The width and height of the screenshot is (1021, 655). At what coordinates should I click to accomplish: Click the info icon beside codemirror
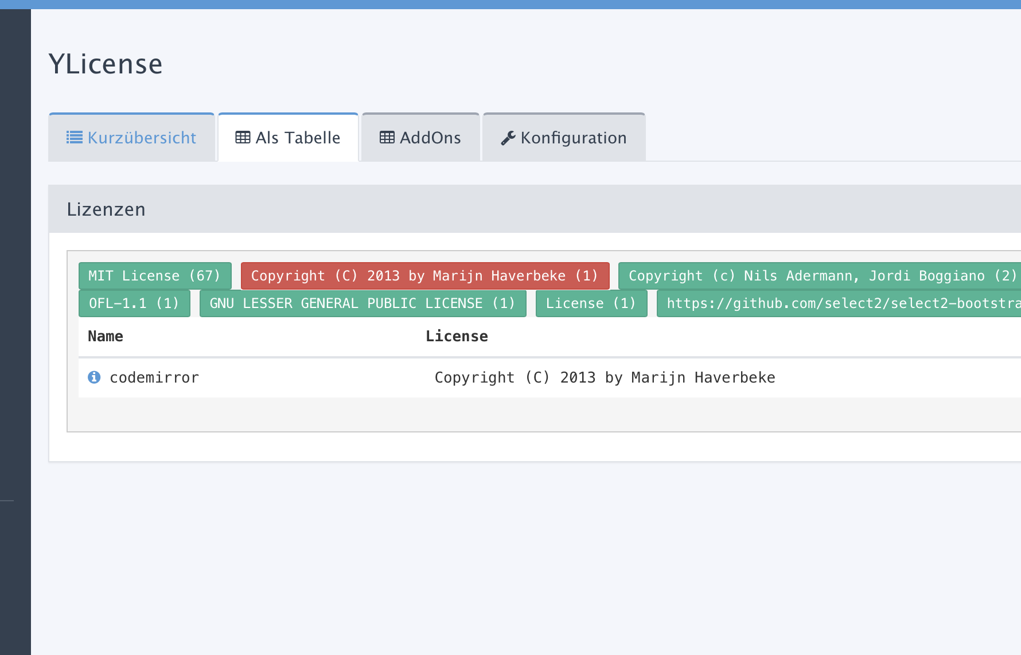pyautogui.click(x=94, y=377)
